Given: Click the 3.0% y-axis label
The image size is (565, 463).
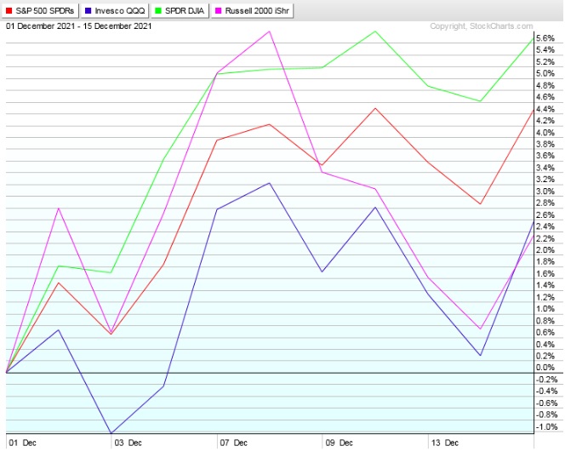Looking at the screenshot, I should pos(545,191).
